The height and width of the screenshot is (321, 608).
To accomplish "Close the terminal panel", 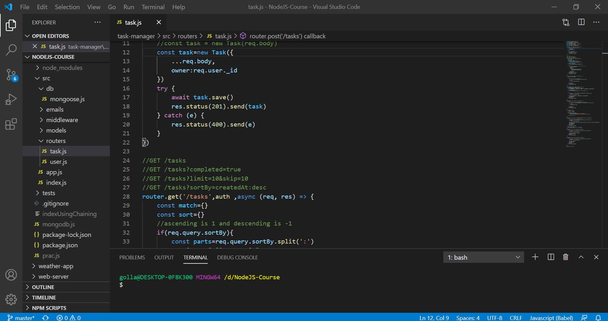I will click(596, 257).
